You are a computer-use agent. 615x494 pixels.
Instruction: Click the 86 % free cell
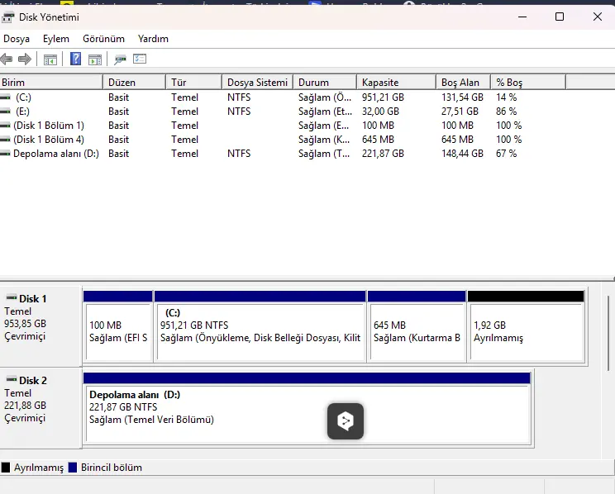pyautogui.click(x=507, y=112)
